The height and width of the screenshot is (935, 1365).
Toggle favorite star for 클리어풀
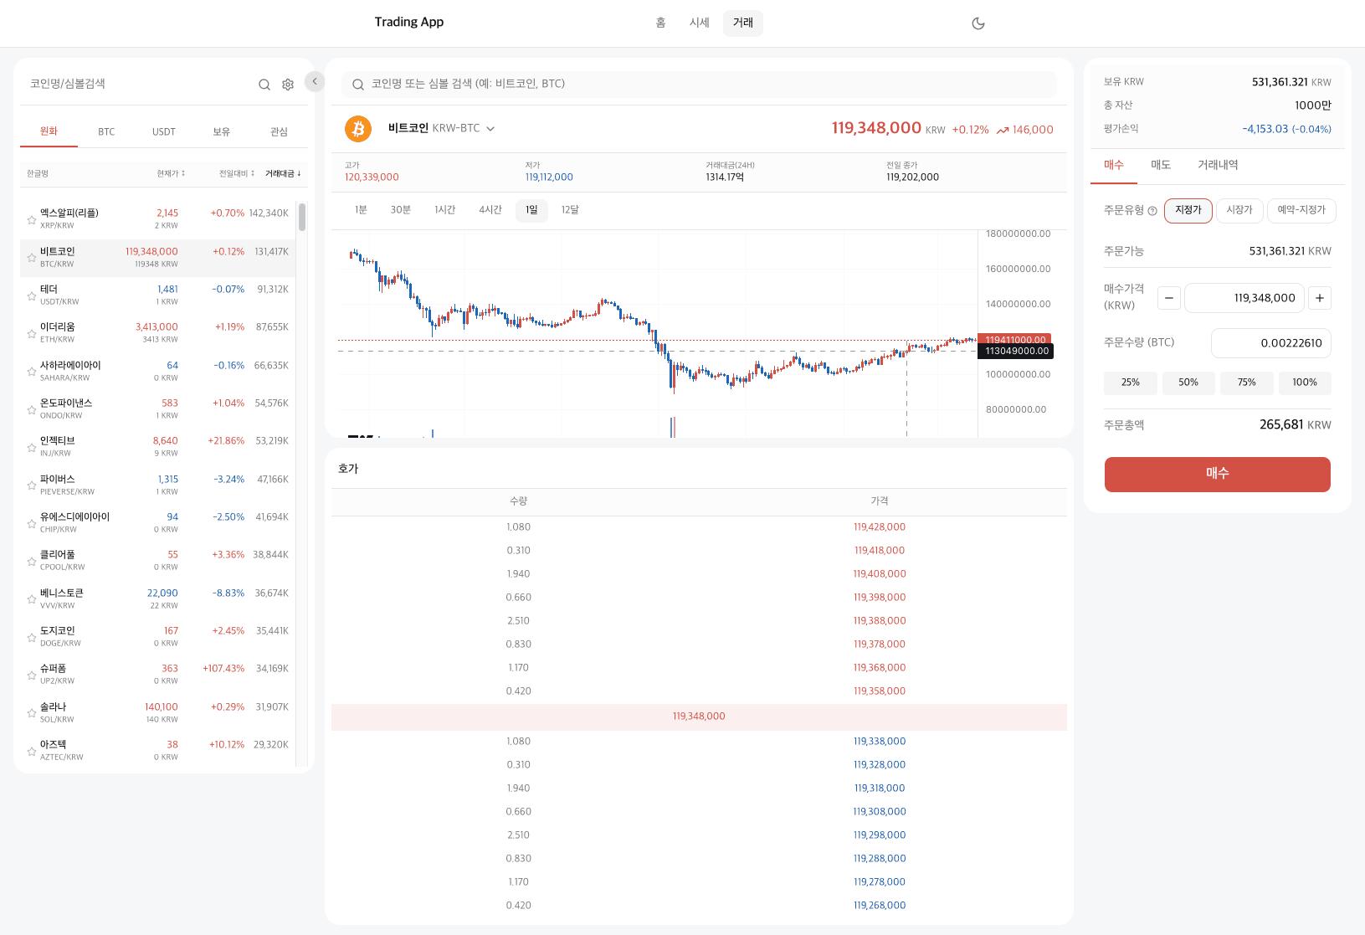tap(32, 562)
